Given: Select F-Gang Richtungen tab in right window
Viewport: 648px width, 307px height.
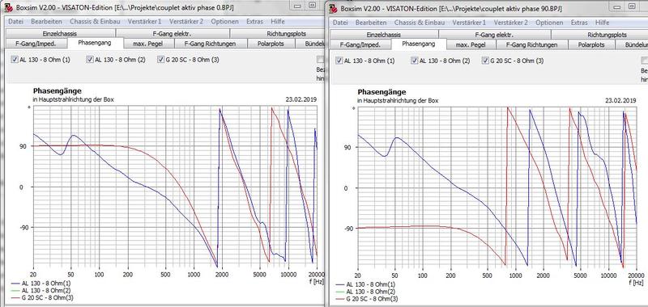Looking at the screenshot, I should click(532, 44).
